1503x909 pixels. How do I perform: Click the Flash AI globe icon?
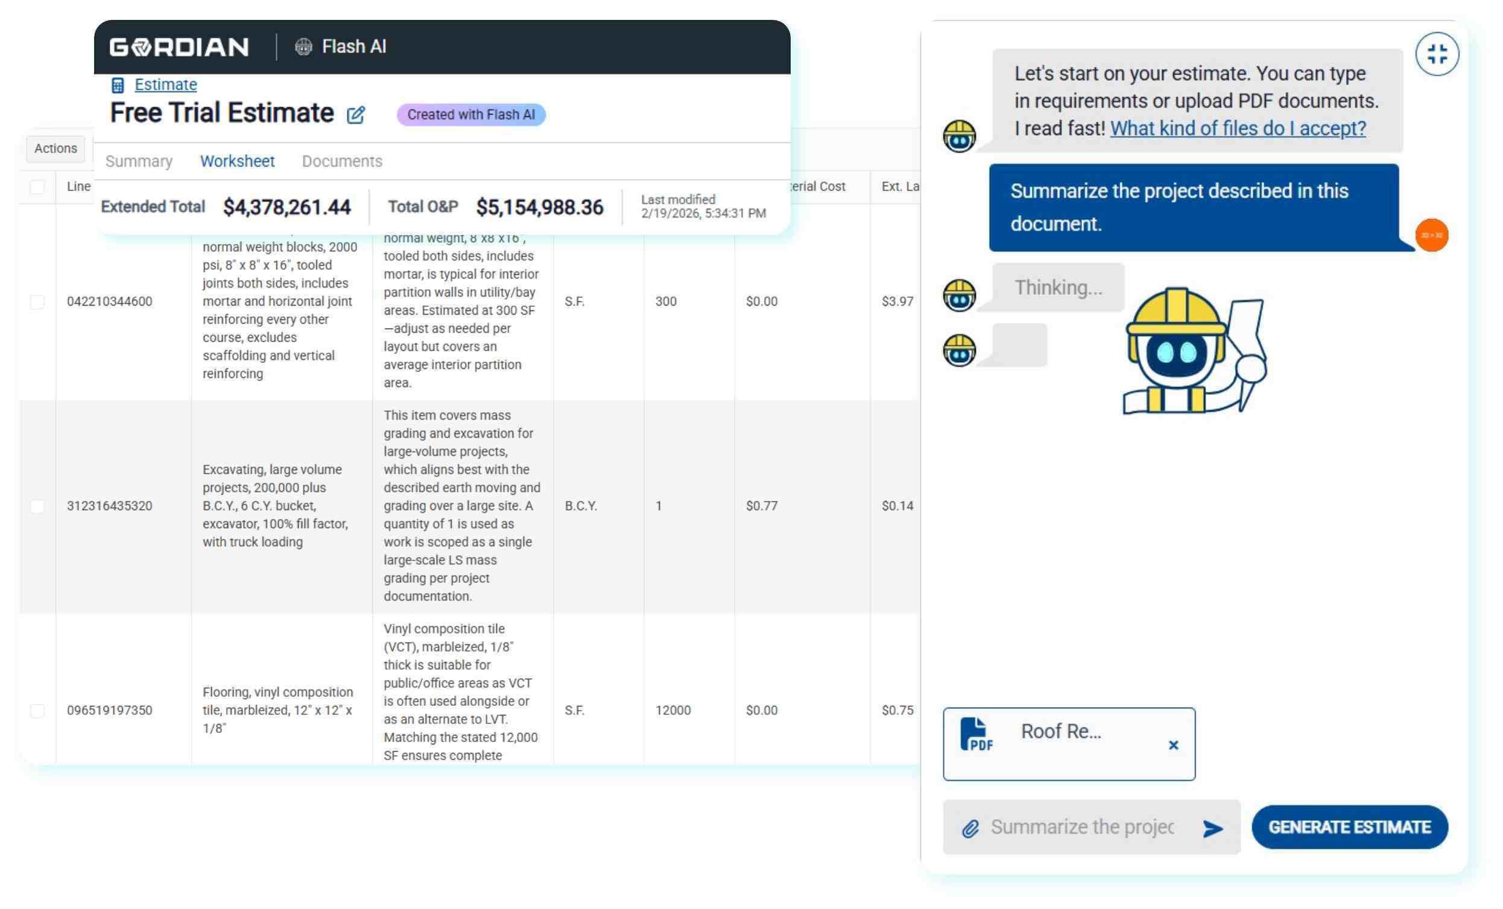(x=303, y=47)
